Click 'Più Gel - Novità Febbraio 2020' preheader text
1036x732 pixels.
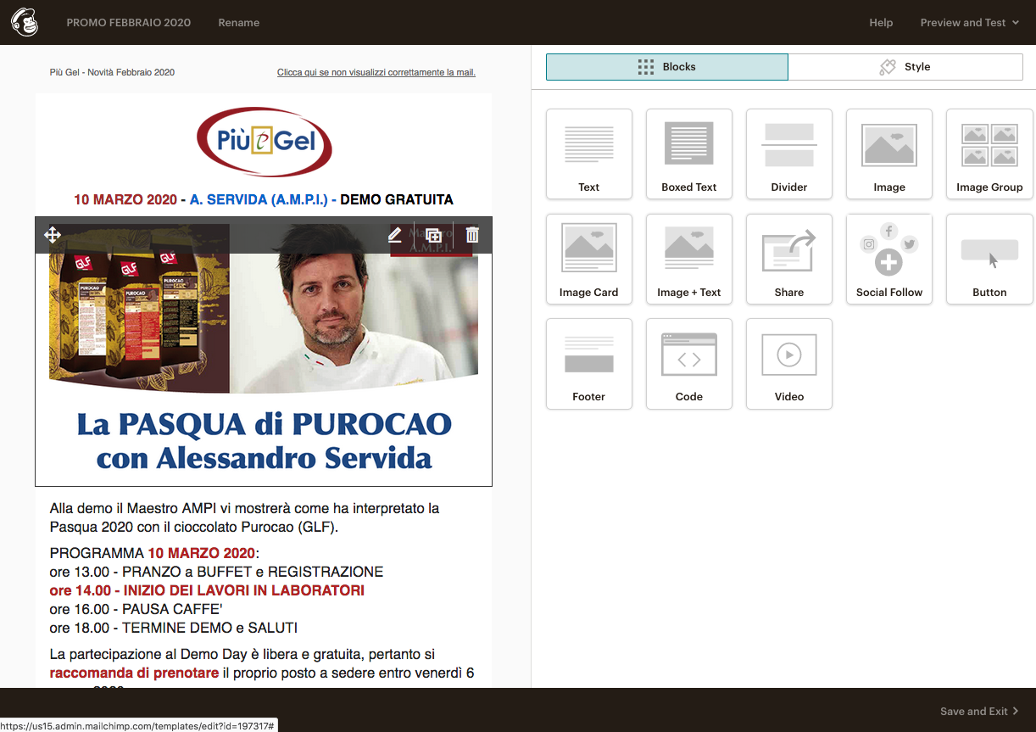tap(112, 72)
